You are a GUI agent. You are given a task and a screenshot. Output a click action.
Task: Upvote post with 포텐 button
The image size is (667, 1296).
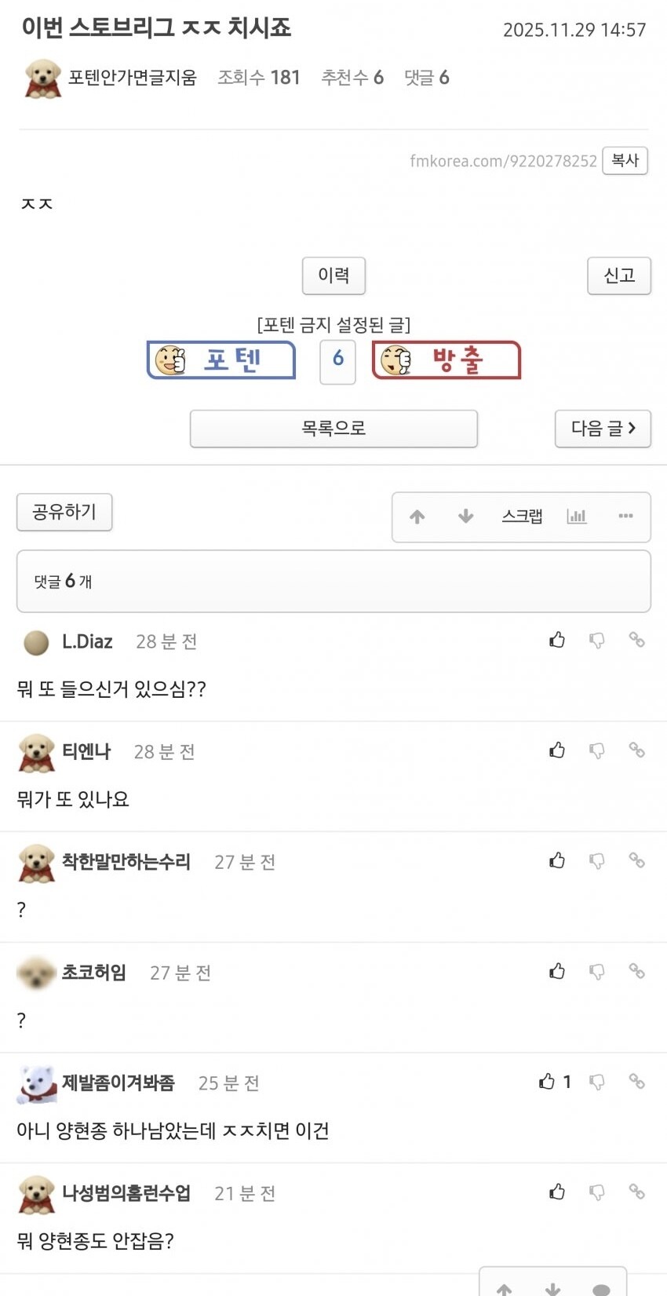coord(221,360)
